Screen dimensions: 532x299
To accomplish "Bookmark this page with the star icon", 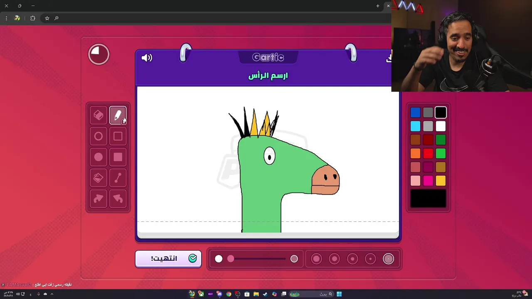I will tap(47, 18).
